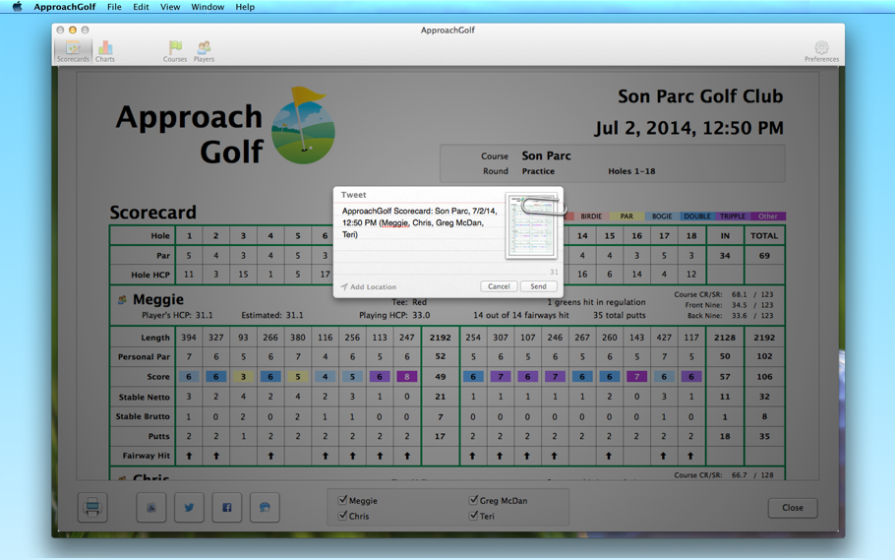895x560 pixels.
Task: Click the Messages share icon
Action: [265, 508]
